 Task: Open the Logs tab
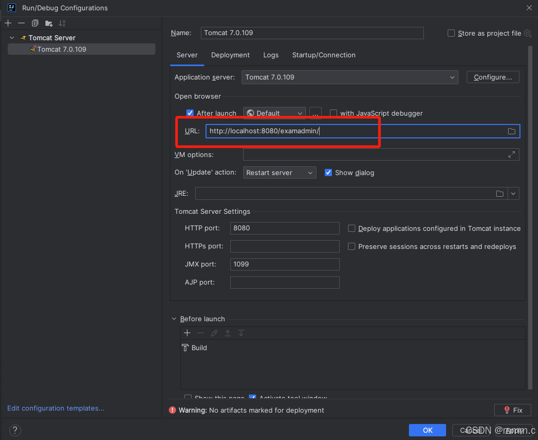(271, 55)
